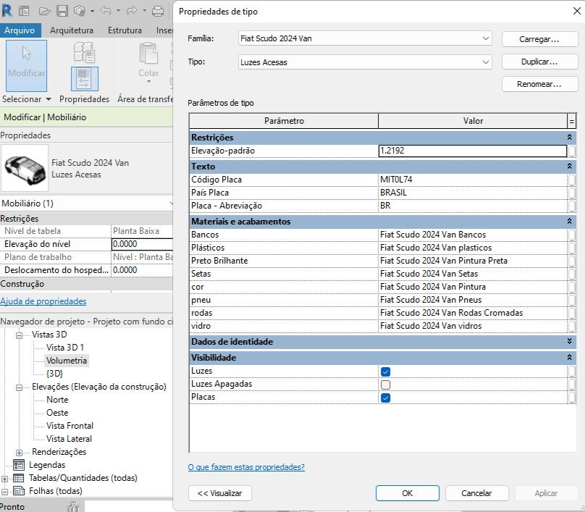Click the Undo arrow icon
The image size is (585, 512).
tap(106, 11)
